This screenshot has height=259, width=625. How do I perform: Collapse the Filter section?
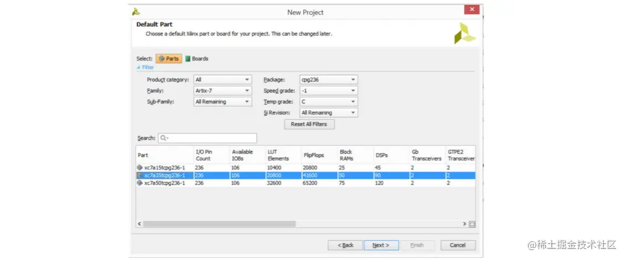point(145,67)
